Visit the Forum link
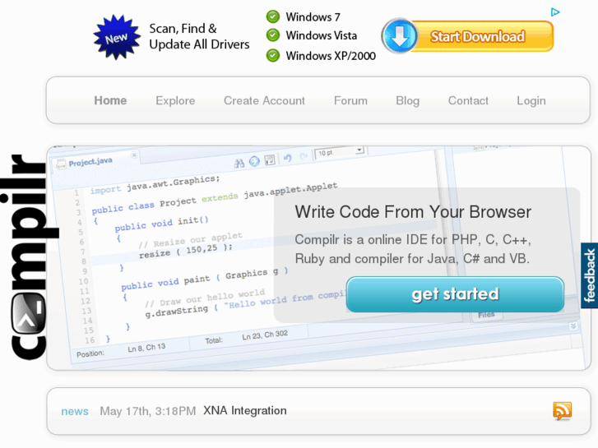The height and width of the screenshot is (448, 598). tap(350, 100)
